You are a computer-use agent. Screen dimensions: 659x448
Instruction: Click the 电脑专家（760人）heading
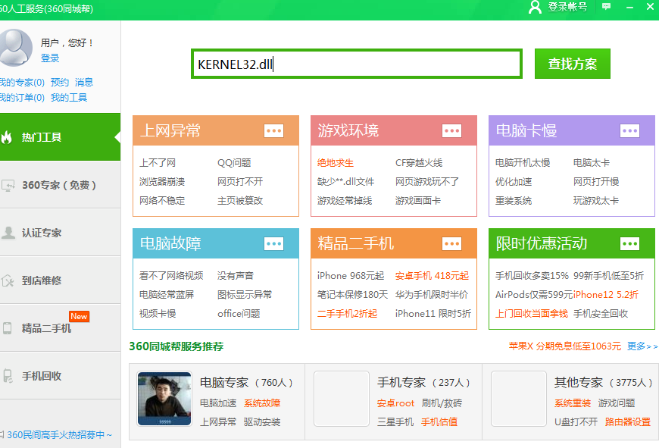tap(246, 382)
